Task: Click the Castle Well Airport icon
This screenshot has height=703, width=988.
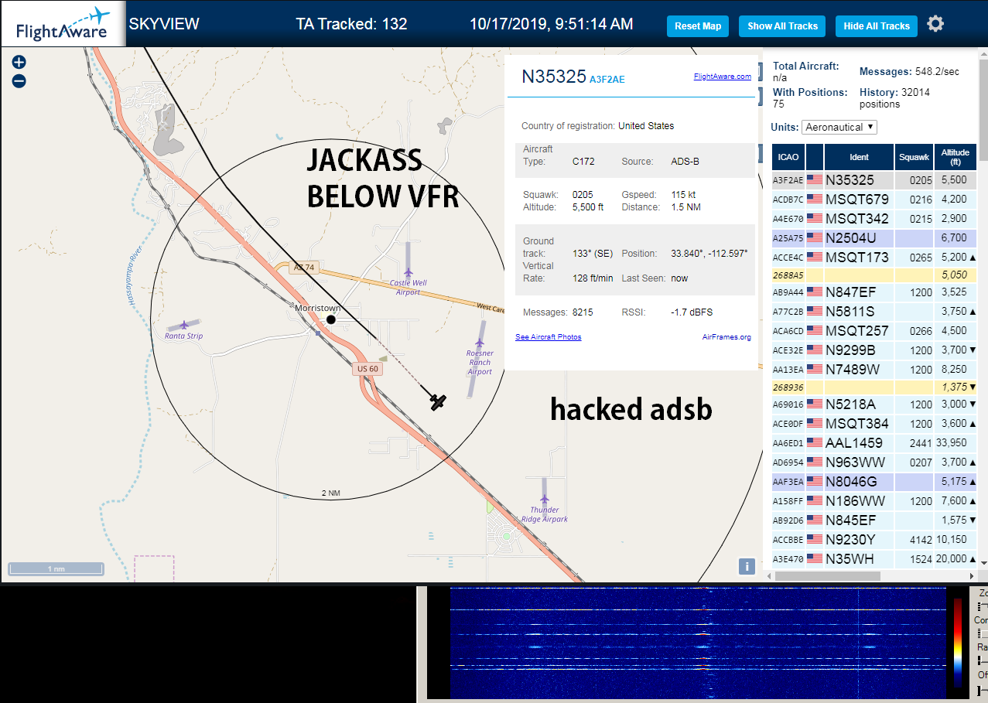Action: point(409,272)
